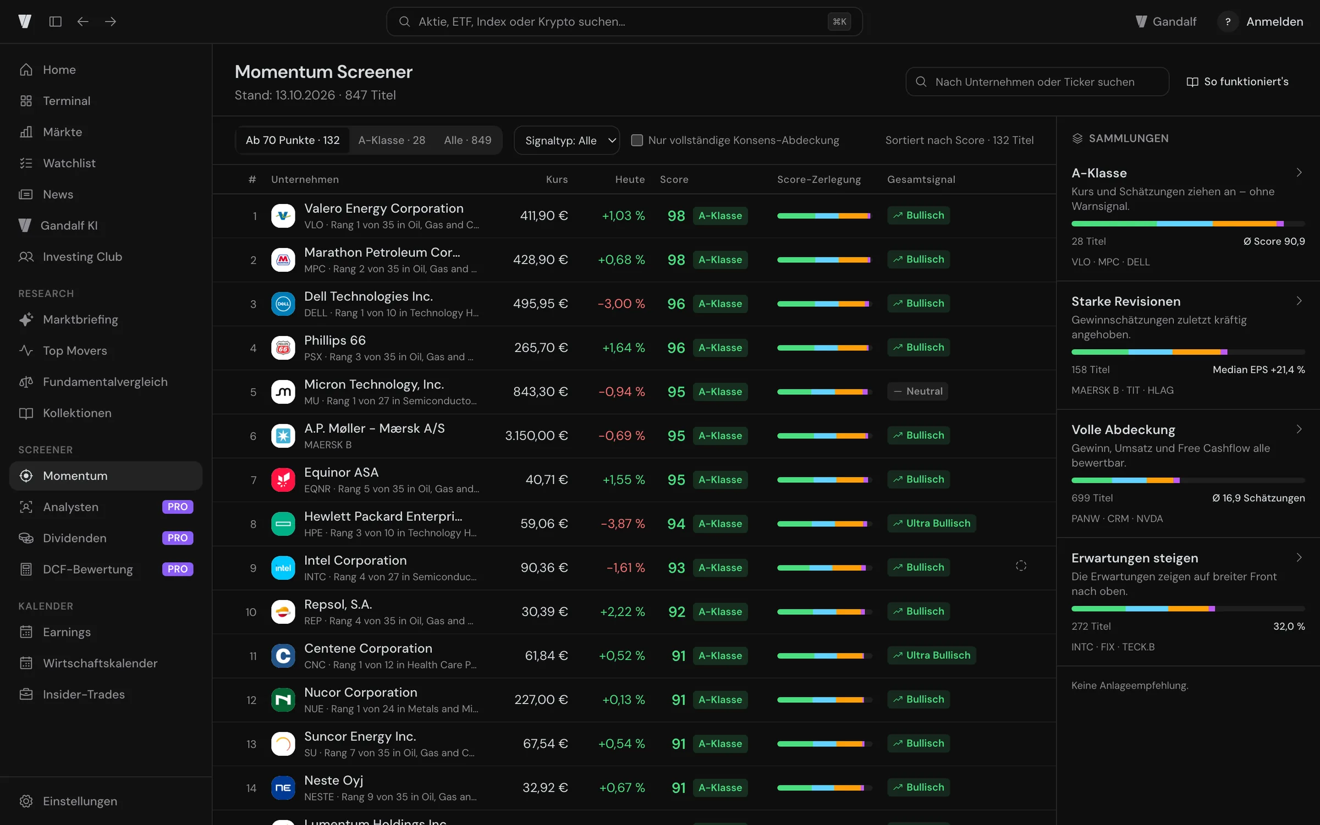Go back with the left arrow

point(82,21)
